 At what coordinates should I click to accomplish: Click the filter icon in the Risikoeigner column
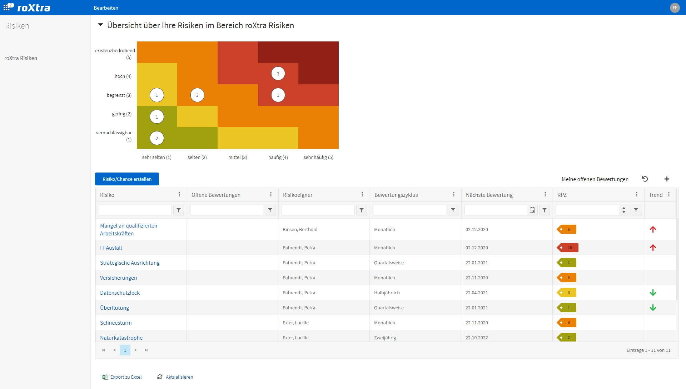tap(362, 210)
